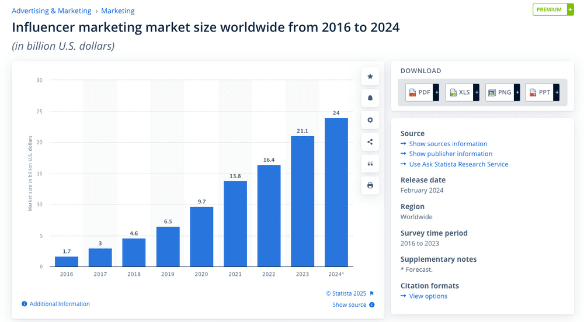The height and width of the screenshot is (322, 584).
Task: Click the green PREMIUM badge
Action: point(553,10)
